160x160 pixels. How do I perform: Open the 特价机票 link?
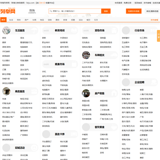64,142
